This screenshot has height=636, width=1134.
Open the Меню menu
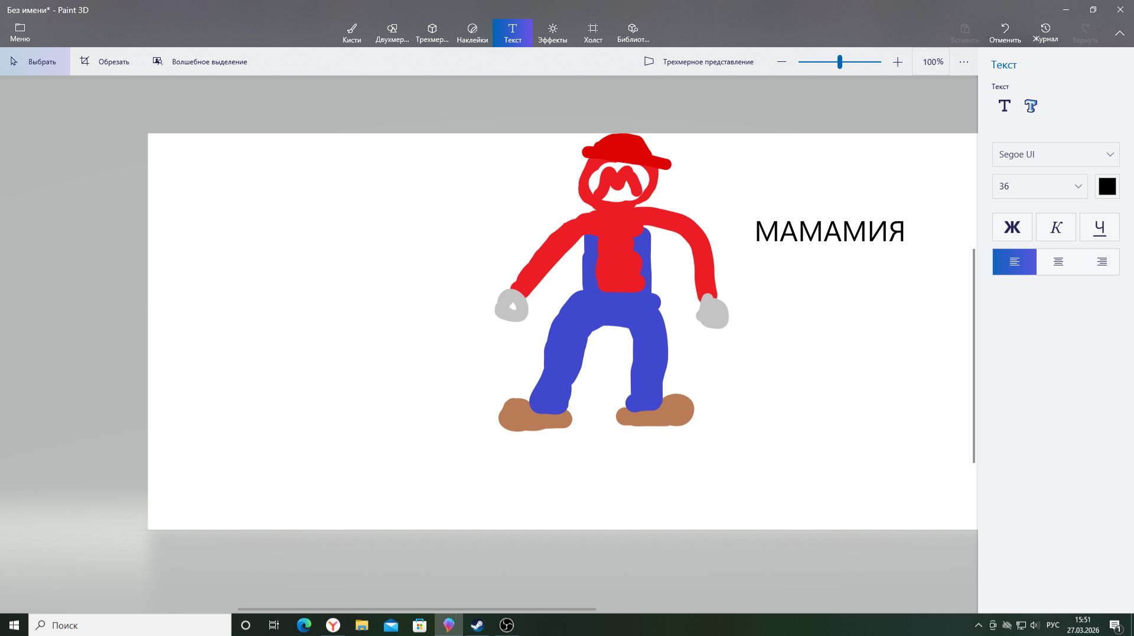coord(20,33)
